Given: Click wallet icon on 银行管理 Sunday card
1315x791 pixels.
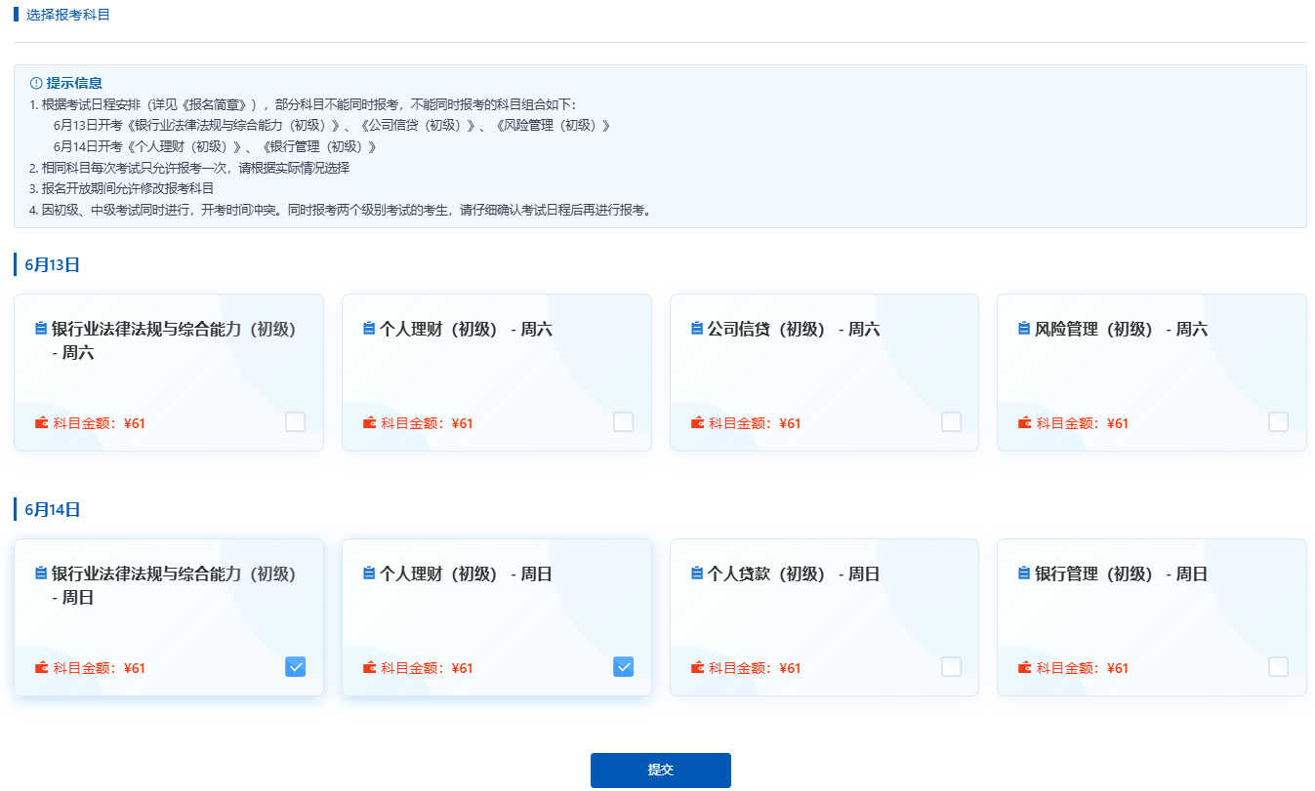Looking at the screenshot, I should click(1024, 668).
